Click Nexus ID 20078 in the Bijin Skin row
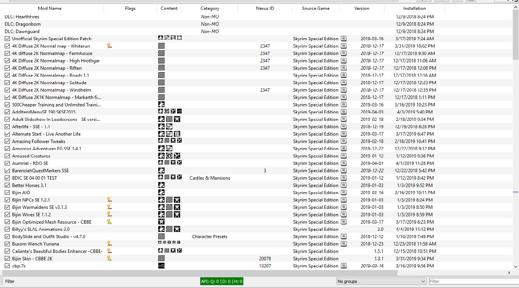The width and height of the screenshot is (519, 288). 265,259
